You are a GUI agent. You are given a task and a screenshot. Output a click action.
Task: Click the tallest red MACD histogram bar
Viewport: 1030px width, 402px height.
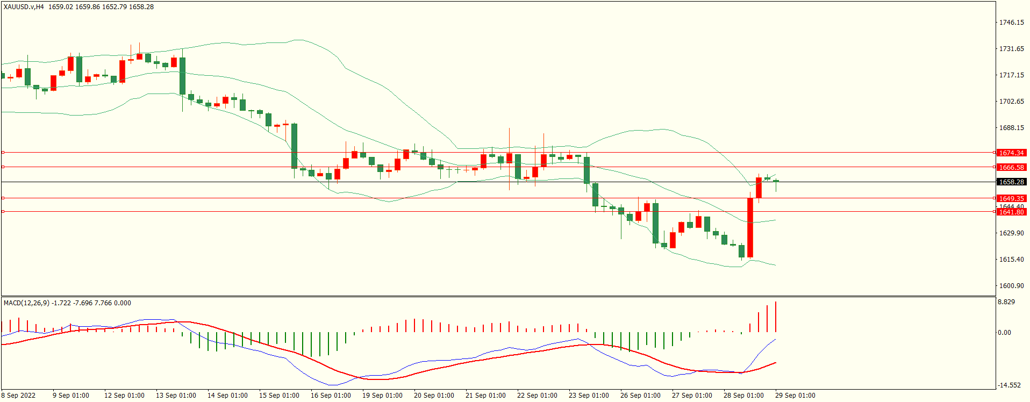pos(776,317)
